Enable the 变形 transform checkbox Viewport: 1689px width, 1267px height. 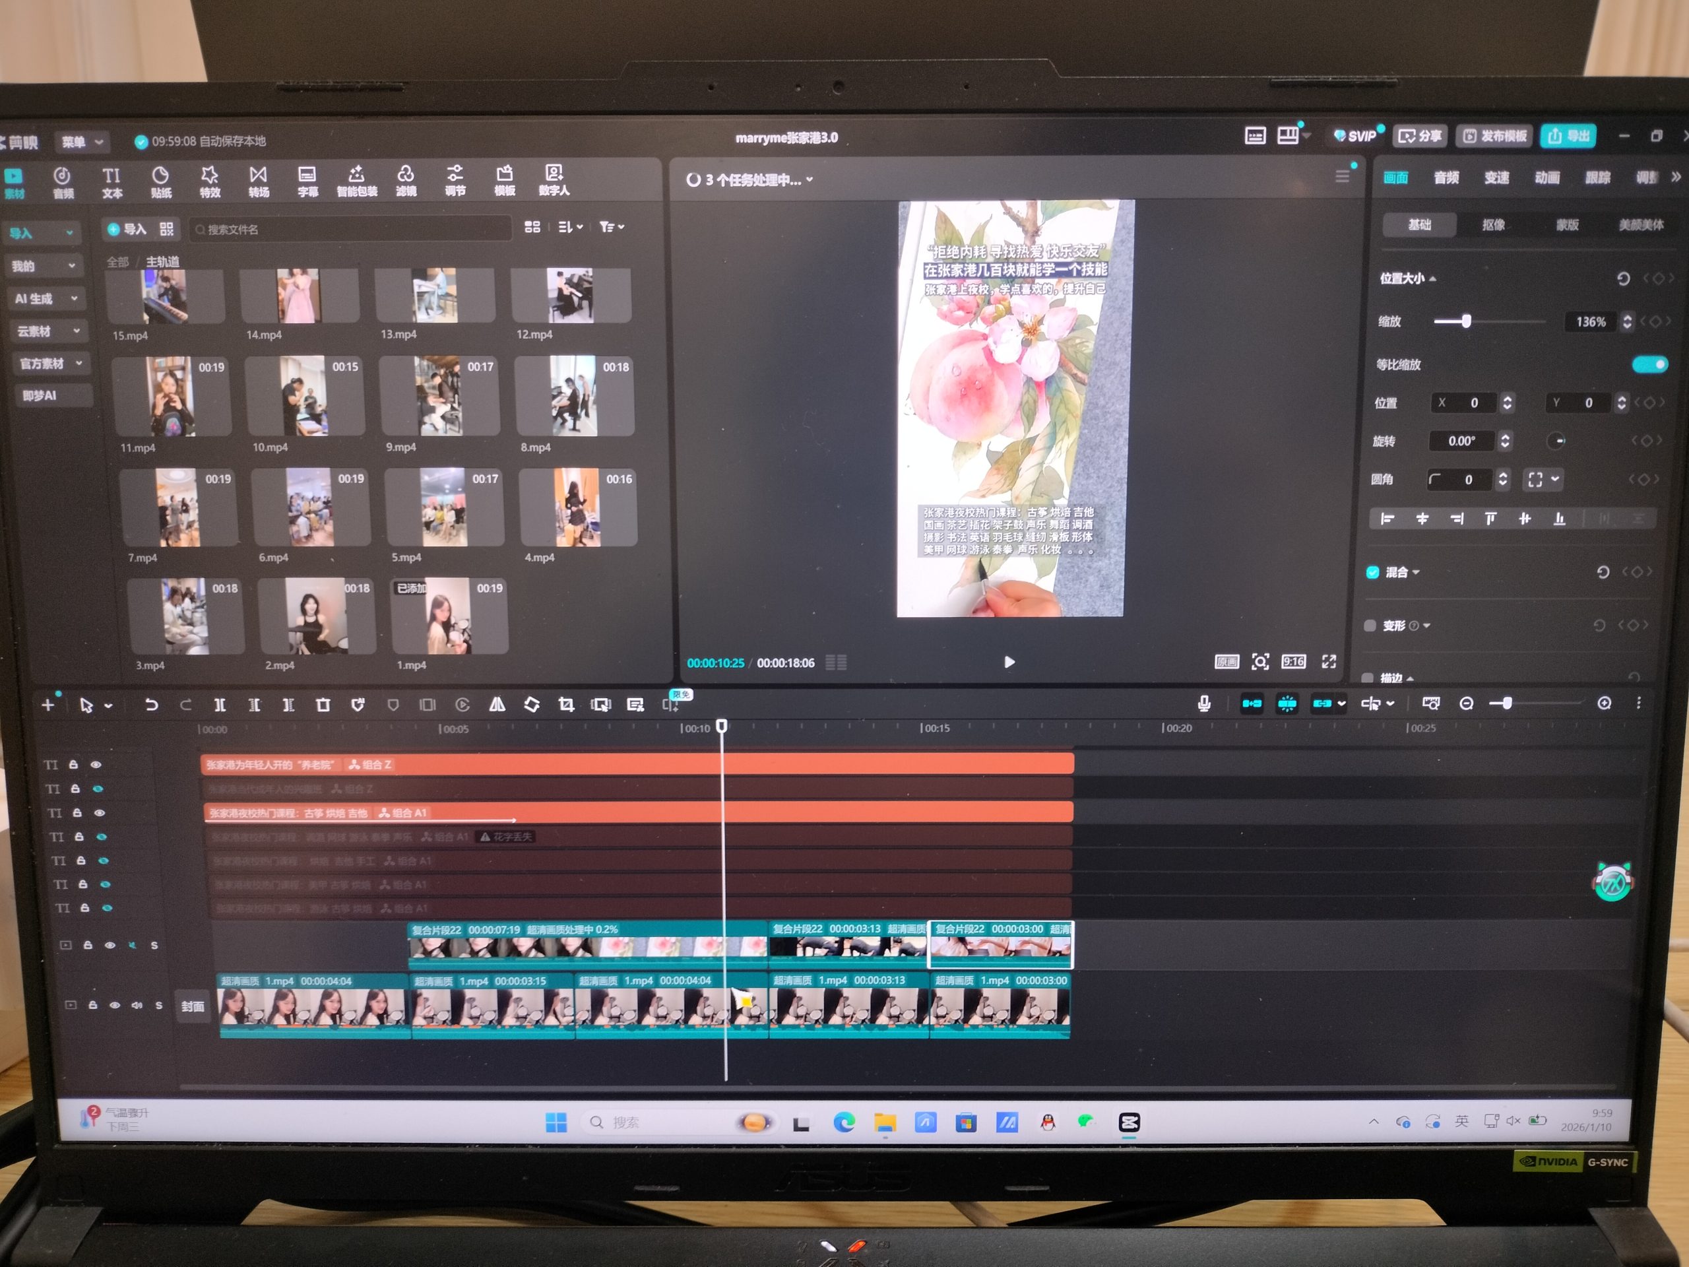[1370, 626]
